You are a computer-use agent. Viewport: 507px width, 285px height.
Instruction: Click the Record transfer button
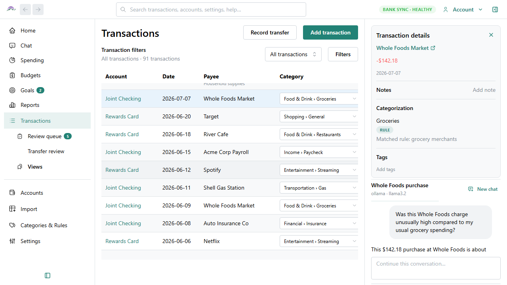click(x=270, y=32)
